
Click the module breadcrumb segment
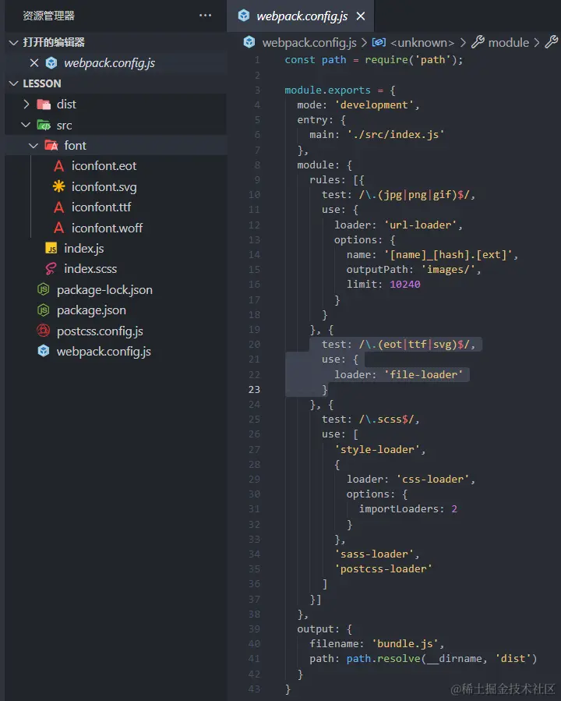click(508, 43)
